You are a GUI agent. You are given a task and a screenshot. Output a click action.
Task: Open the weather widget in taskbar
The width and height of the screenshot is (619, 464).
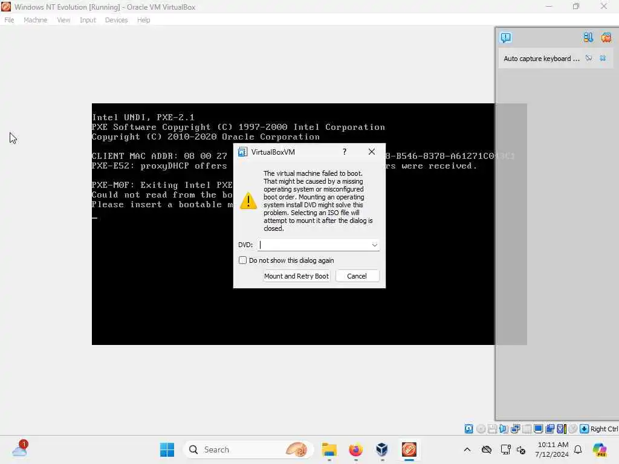pyautogui.click(x=20, y=449)
